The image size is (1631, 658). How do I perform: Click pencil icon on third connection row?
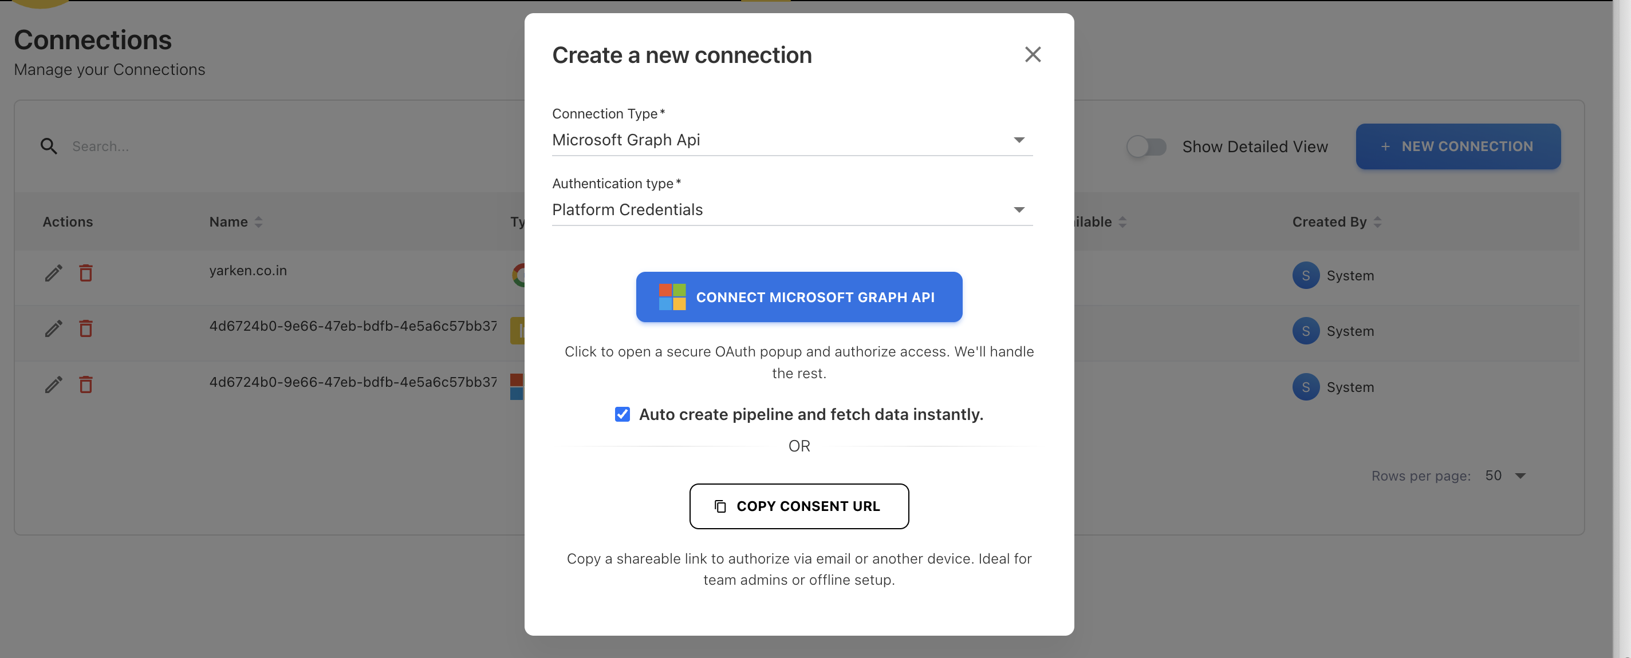pos(54,385)
